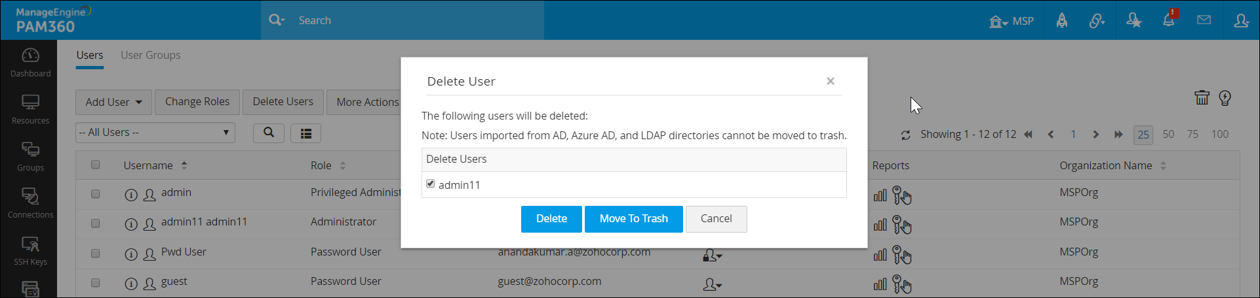Open Resources in the sidebar

[30, 109]
